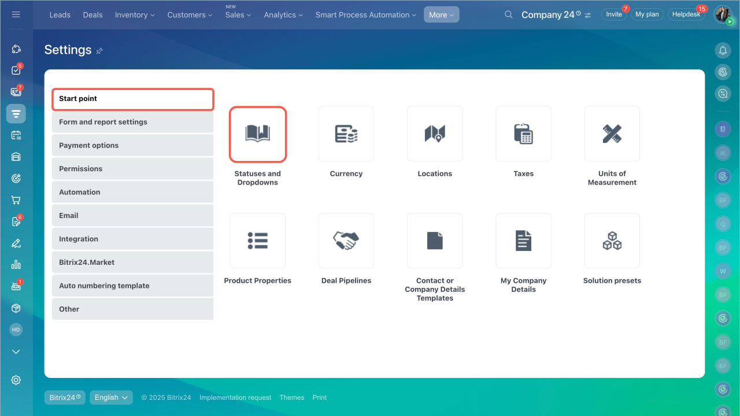Click the user profile avatar

[723, 14]
